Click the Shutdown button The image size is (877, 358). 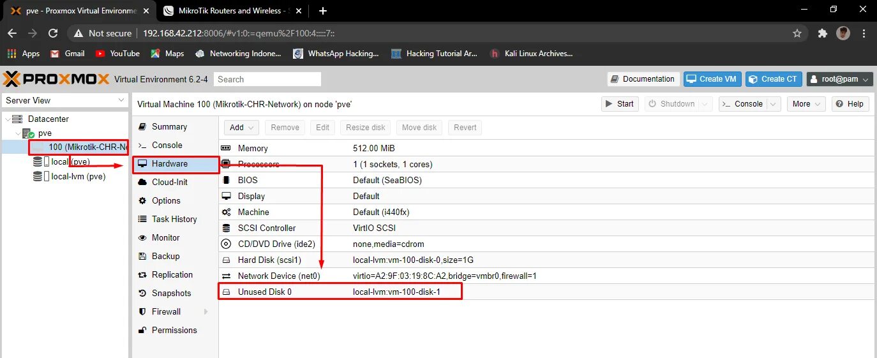tap(671, 104)
